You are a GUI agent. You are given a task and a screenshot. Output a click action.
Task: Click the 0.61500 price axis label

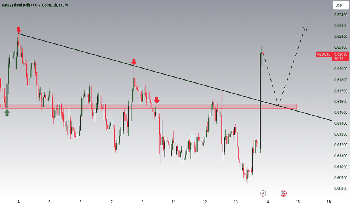pos(341,112)
